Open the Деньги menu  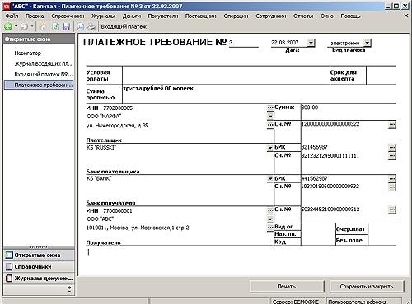132,16
